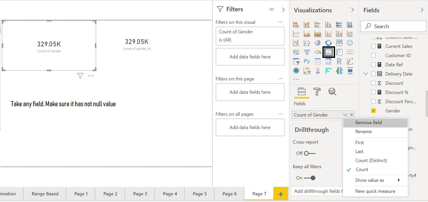
Task: Select the Gauge visualization icon
Action: pos(318,52)
